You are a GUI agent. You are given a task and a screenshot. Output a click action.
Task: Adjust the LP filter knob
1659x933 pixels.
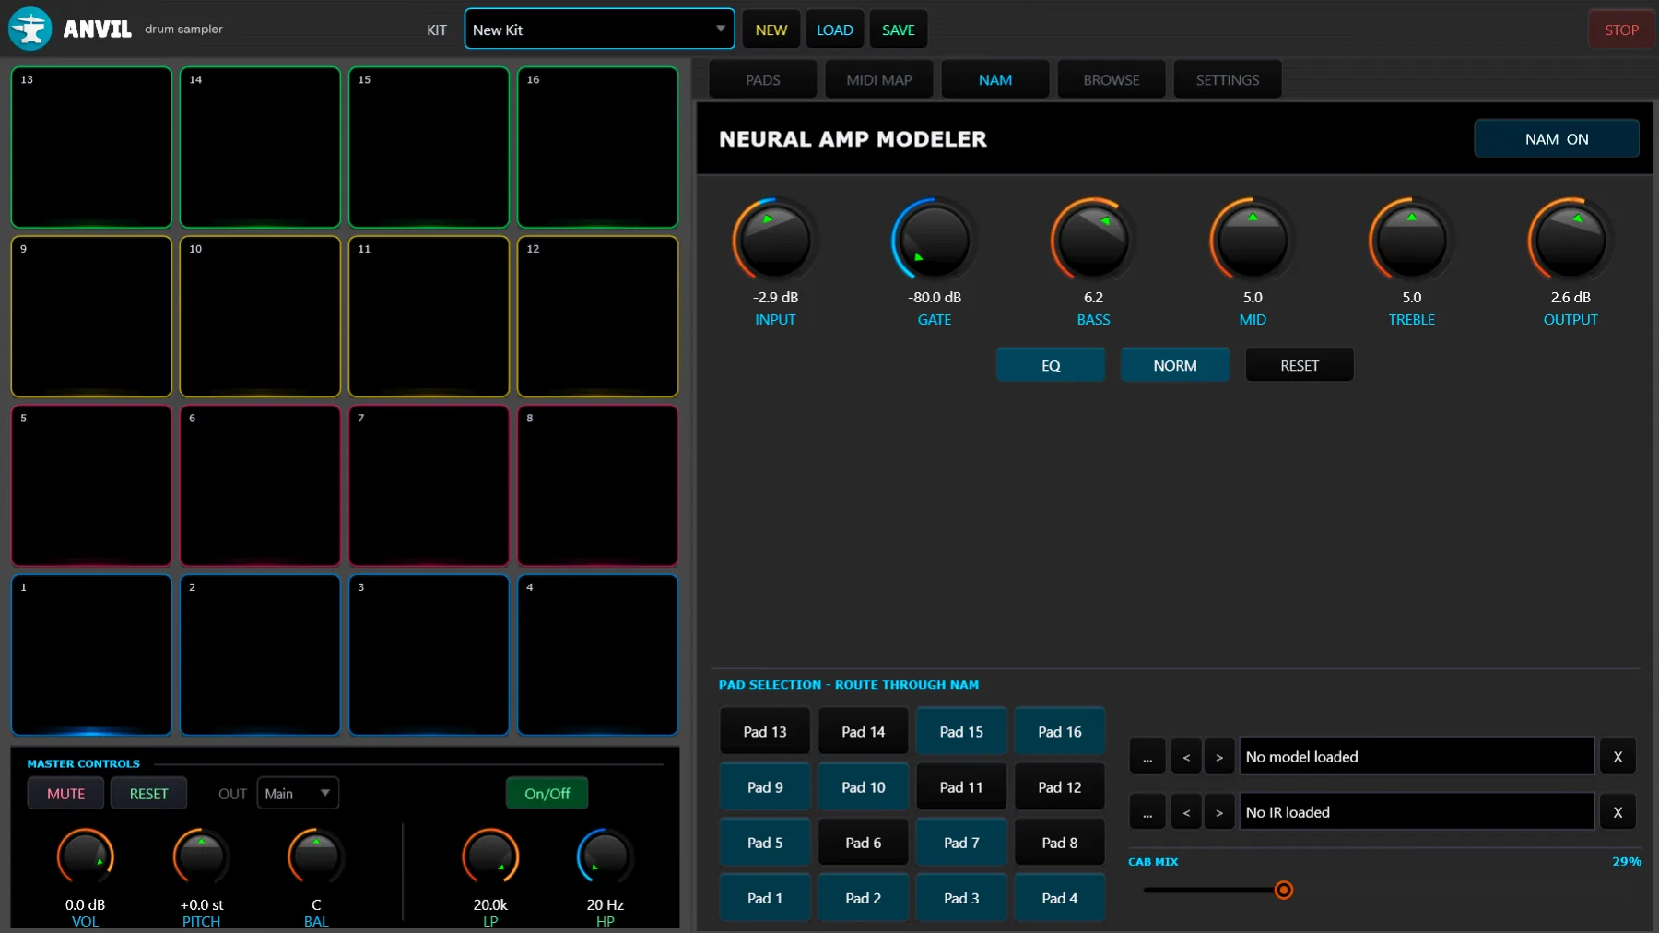(490, 856)
